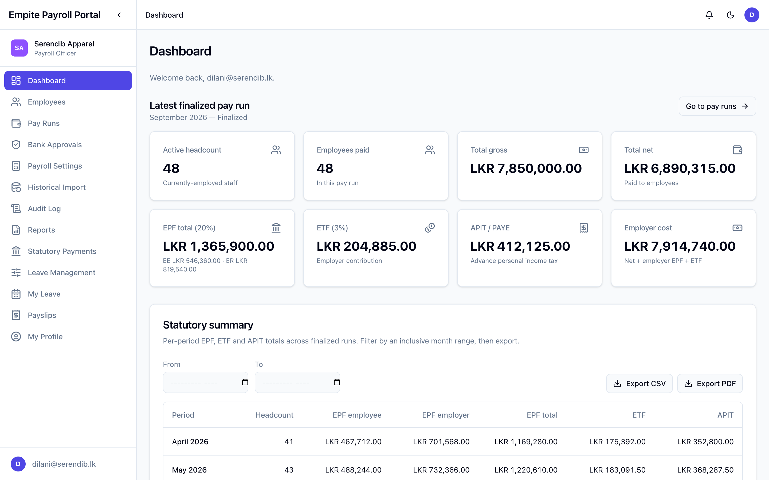Click the ETF card's coins icon
Image resolution: width=769 pixels, height=480 pixels.
[x=430, y=228]
